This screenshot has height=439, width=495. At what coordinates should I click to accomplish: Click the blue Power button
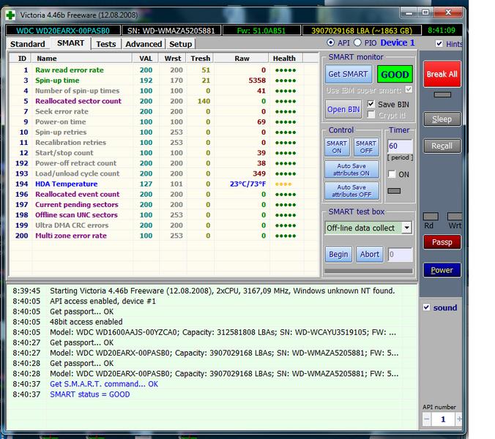tap(442, 270)
